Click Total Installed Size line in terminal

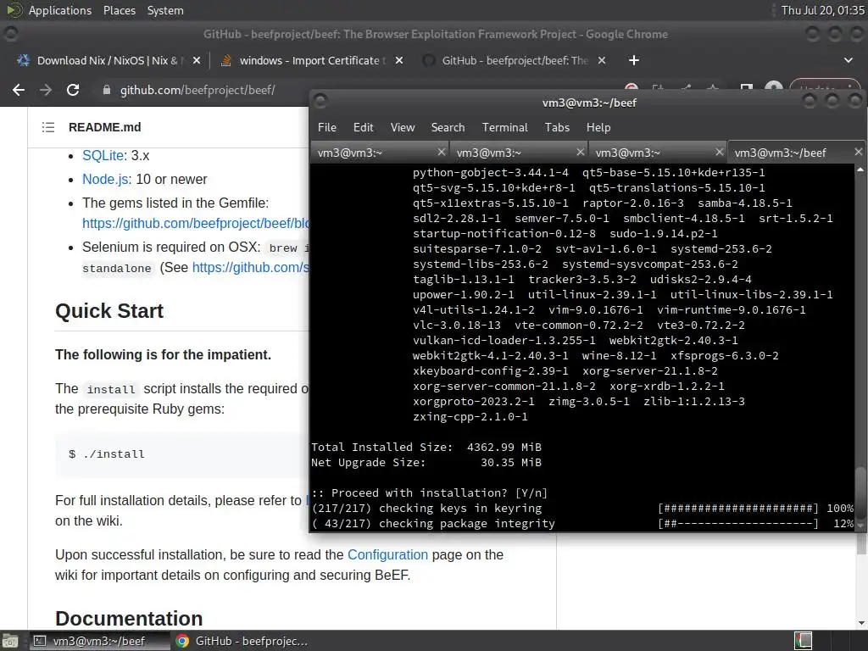[x=426, y=448]
